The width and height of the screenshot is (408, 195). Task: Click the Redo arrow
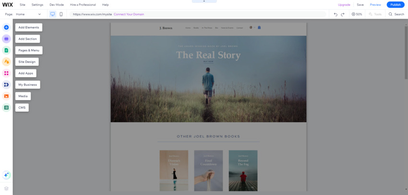(x=343, y=14)
